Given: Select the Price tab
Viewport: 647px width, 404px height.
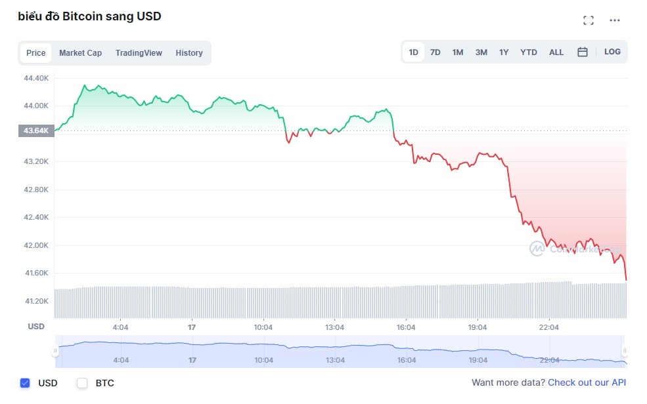Looking at the screenshot, I should [35, 53].
